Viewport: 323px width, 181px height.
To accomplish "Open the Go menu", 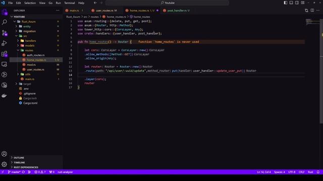I will [x=50, y=3].
